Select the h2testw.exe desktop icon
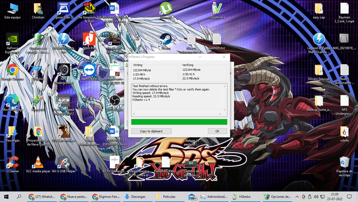 (x=217, y=11)
